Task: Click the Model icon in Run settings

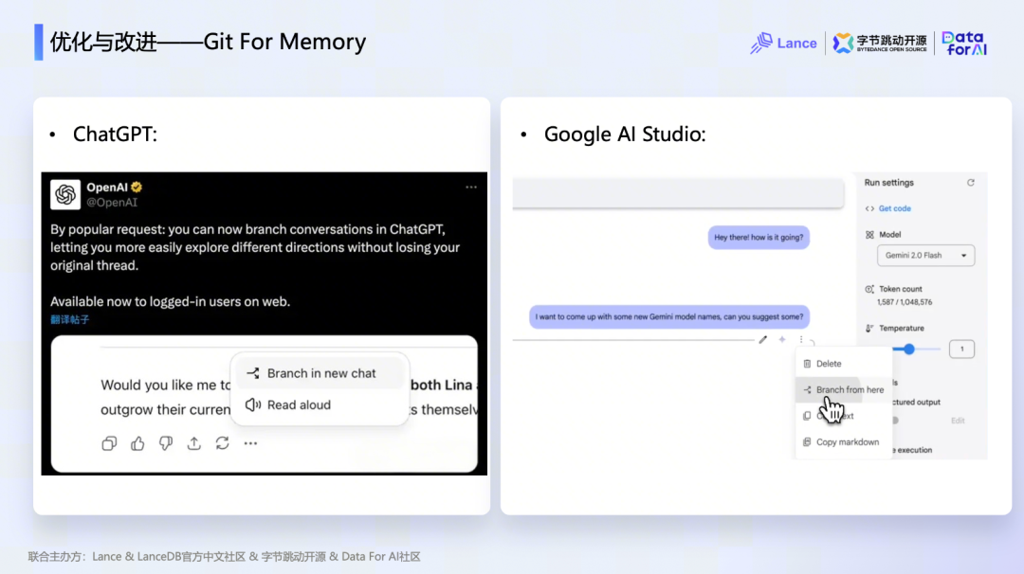Action: pos(869,235)
